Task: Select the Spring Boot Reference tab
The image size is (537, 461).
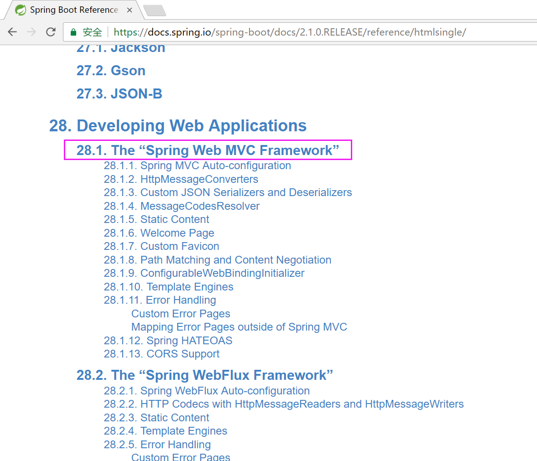Action: (x=73, y=10)
